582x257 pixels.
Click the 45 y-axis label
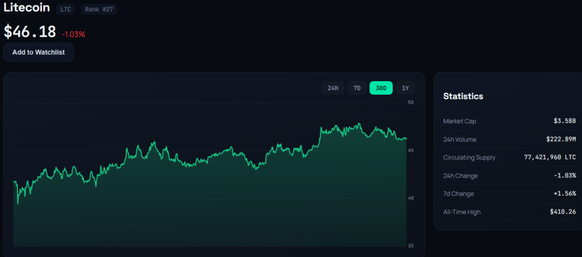coord(410,150)
